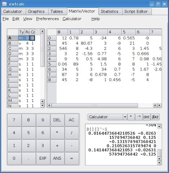Click the degree symbol button
169x173 pixels.
coord(131,117)
